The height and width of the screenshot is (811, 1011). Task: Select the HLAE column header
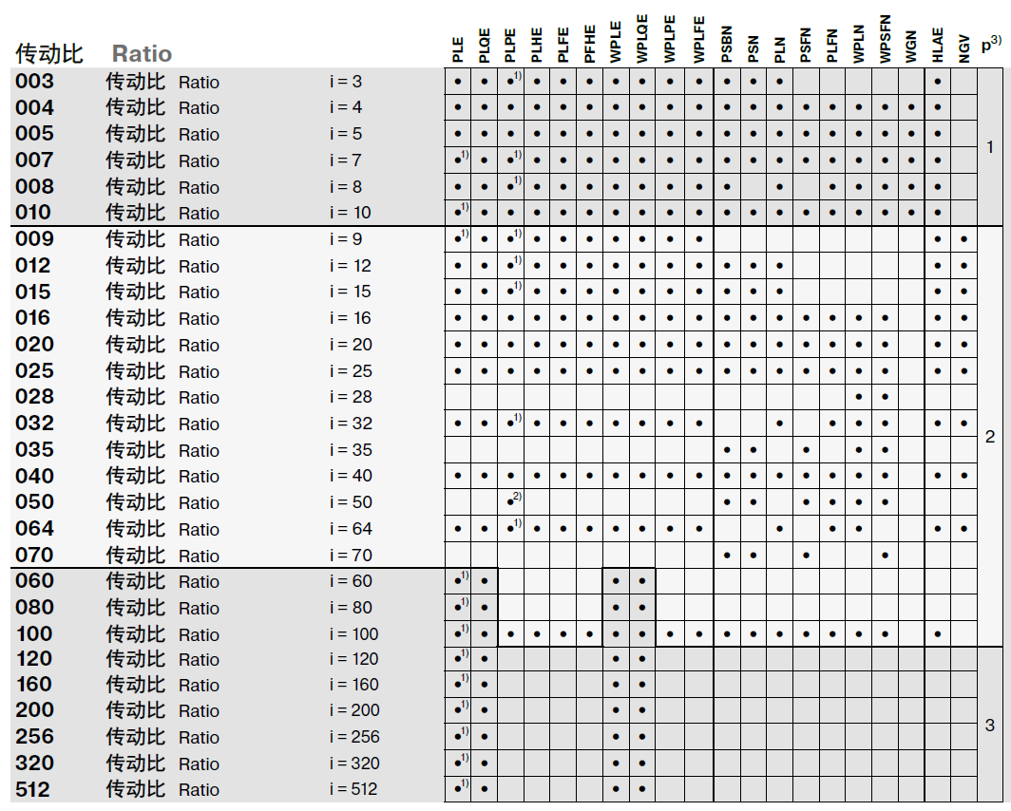(x=938, y=47)
